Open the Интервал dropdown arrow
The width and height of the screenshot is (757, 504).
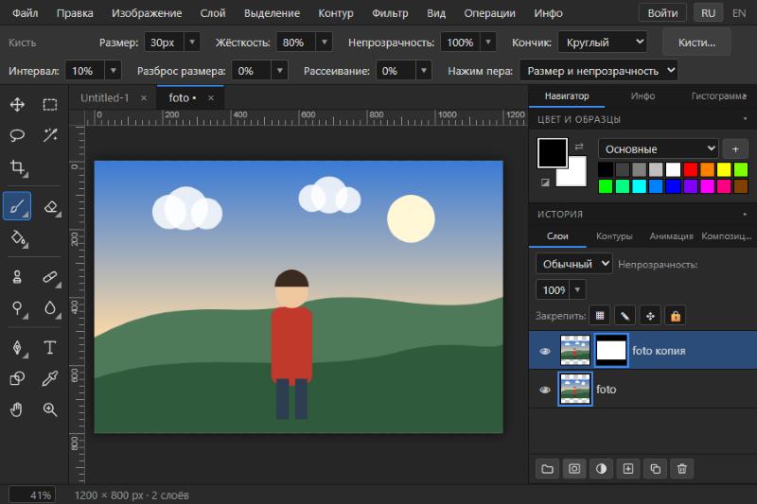click(x=113, y=70)
